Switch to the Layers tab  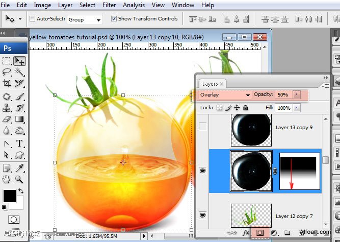[x=210, y=84]
